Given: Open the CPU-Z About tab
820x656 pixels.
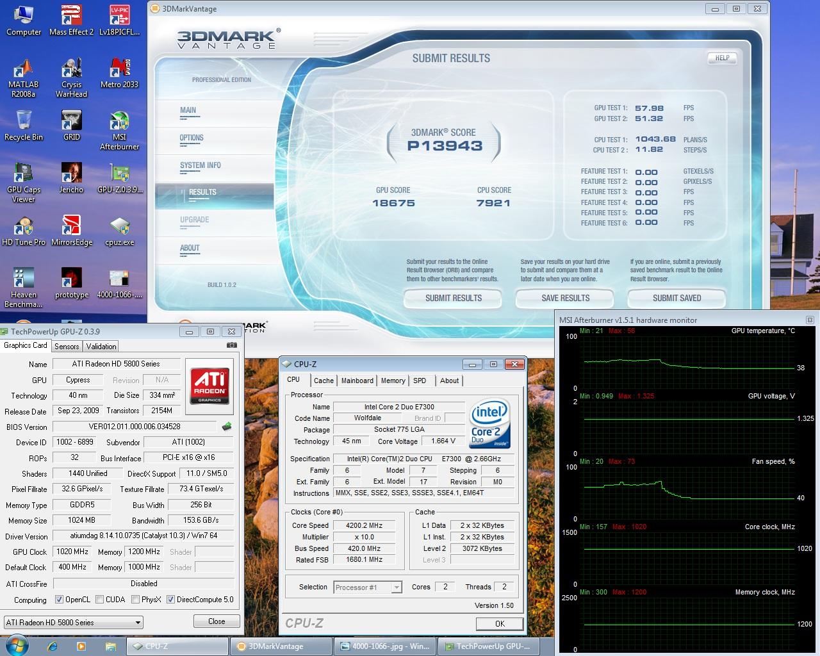Looking at the screenshot, I should click(449, 381).
